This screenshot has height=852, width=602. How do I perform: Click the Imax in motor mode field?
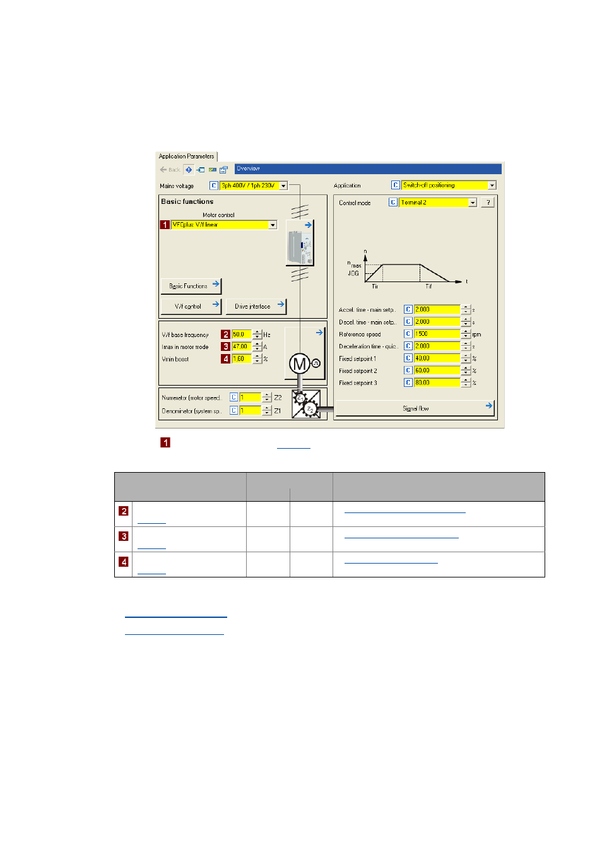(242, 346)
